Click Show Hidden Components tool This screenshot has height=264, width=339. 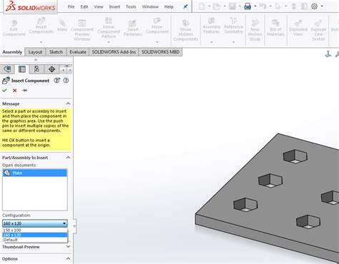(185, 30)
